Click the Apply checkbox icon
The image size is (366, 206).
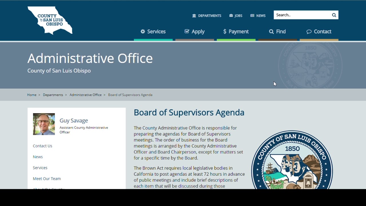[x=187, y=31]
